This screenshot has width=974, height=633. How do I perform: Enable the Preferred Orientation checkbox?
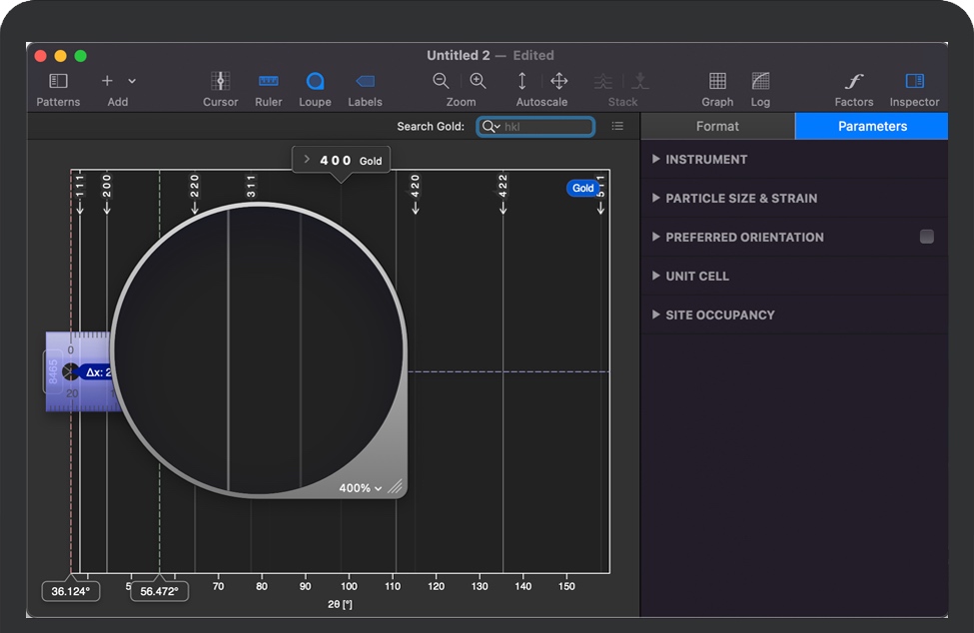coord(927,237)
